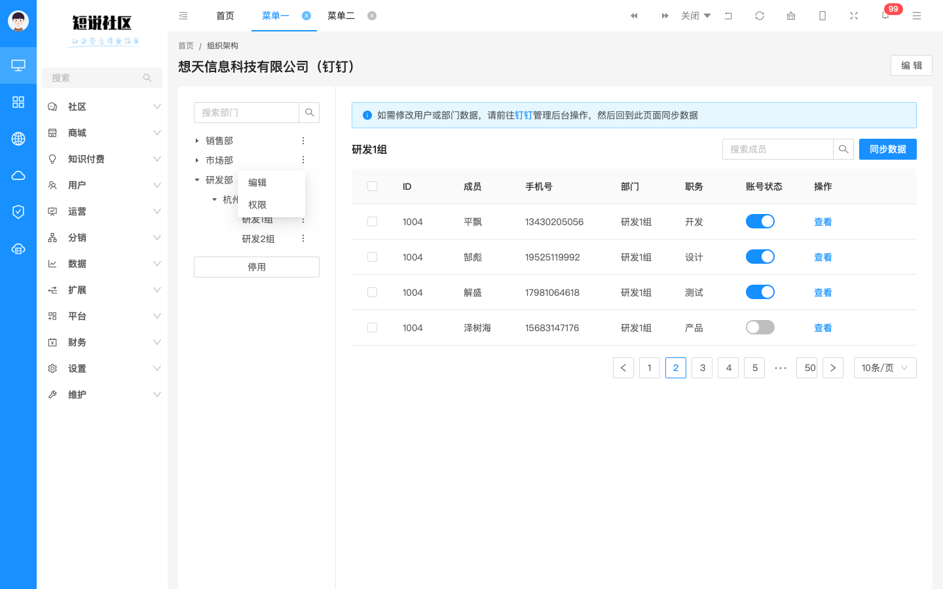This screenshot has width=943, height=589.
Task: Collapse sidebar using the menu fold icon
Action: coord(183,16)
